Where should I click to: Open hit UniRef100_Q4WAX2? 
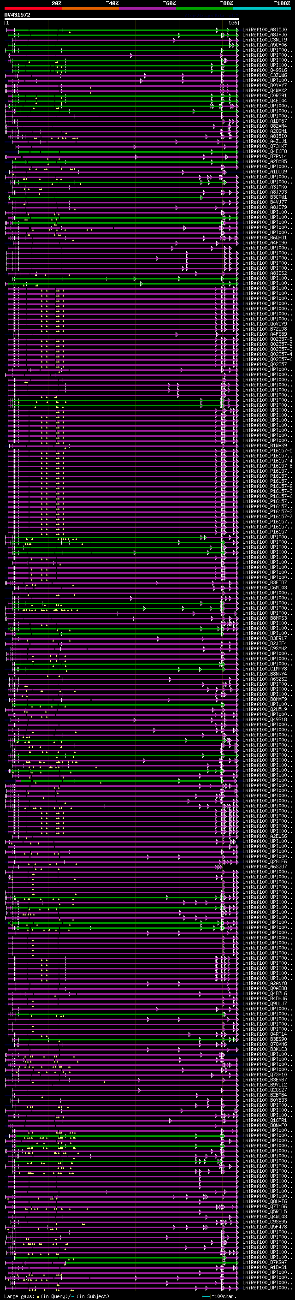264,90
